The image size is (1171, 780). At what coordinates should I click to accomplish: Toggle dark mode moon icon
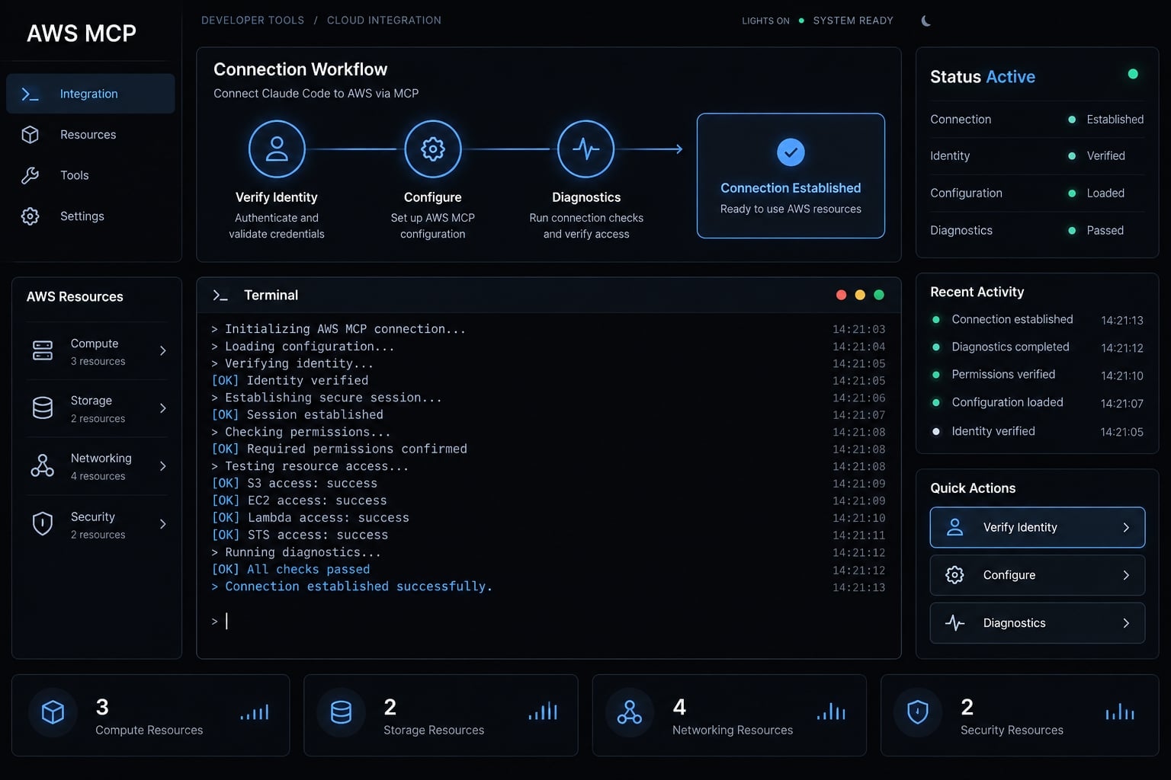pyautogui.click(x=926, y=21)
